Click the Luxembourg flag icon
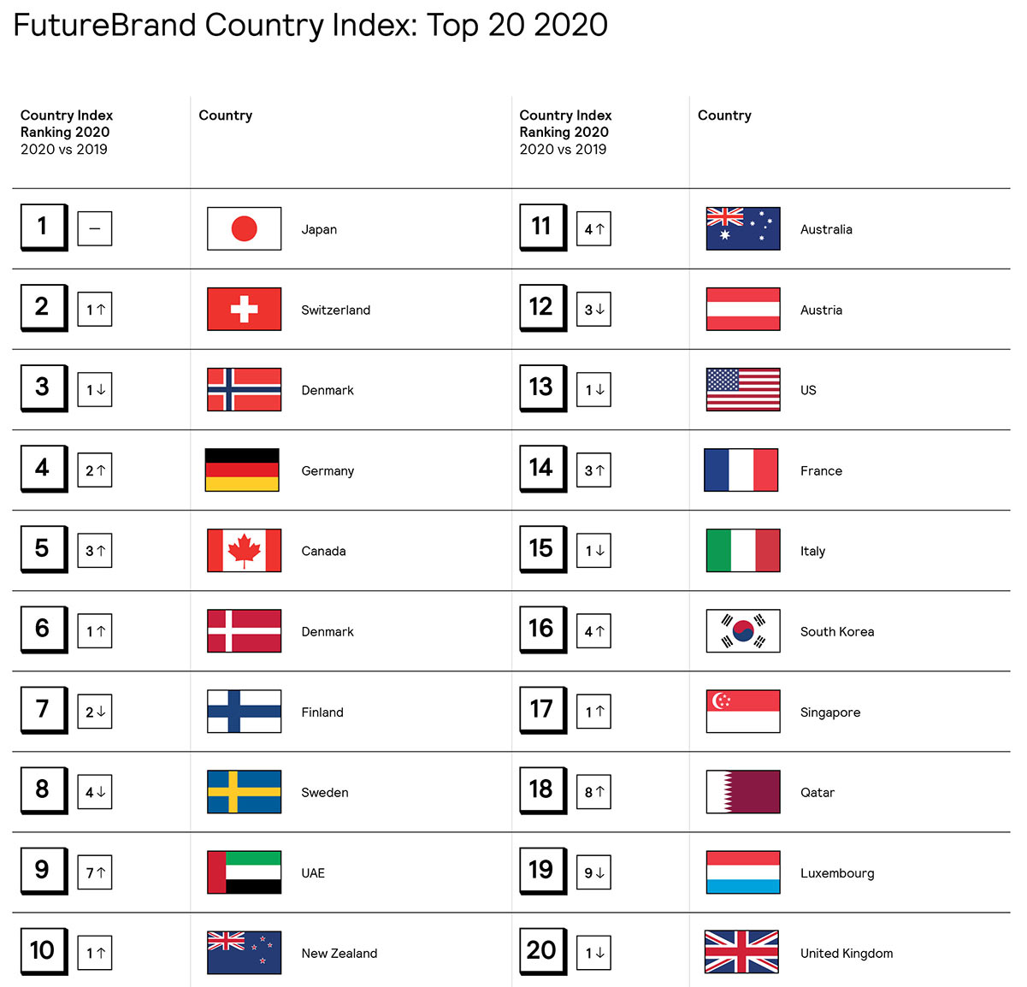The width and height of the screenshot is (1027, 987). (743, 872)
